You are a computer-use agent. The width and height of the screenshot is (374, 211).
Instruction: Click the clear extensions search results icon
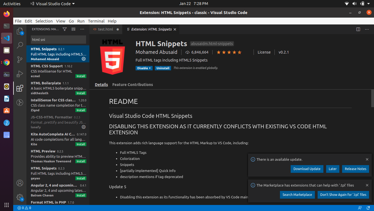click(x=73, y=29)
